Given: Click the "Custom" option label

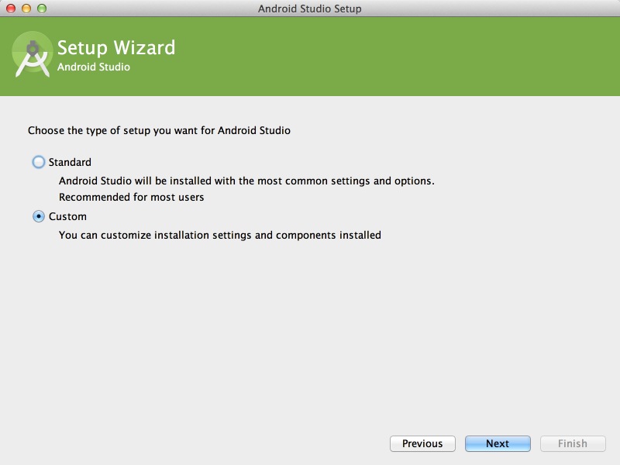Looking at the screenshot, I should pyautogui.click(x=67, y=217).
